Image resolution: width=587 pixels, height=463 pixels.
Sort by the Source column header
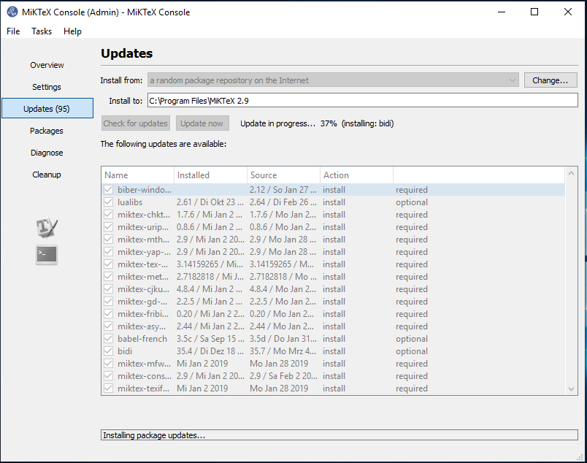[283, 175]
